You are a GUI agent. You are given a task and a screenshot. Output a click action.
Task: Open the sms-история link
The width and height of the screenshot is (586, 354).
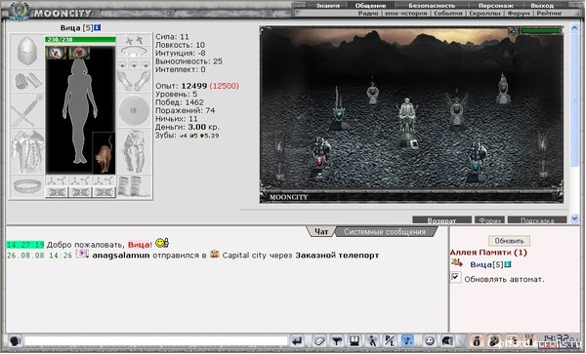tap(406, 13)
